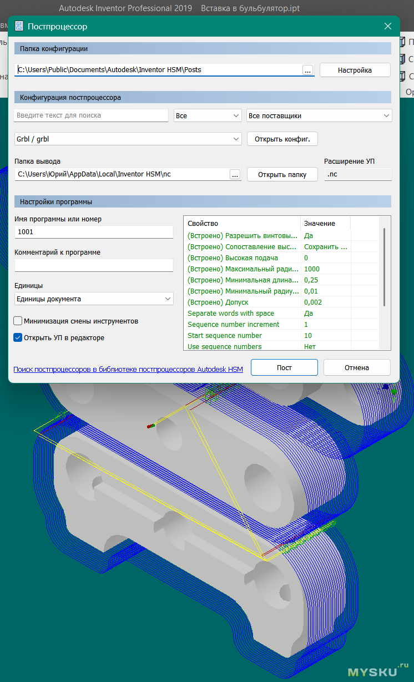Open the Autodesk HSM postprocessor library link
This screenshot has height=682, width=414.
pyautogui.click(x=128, y=368)
